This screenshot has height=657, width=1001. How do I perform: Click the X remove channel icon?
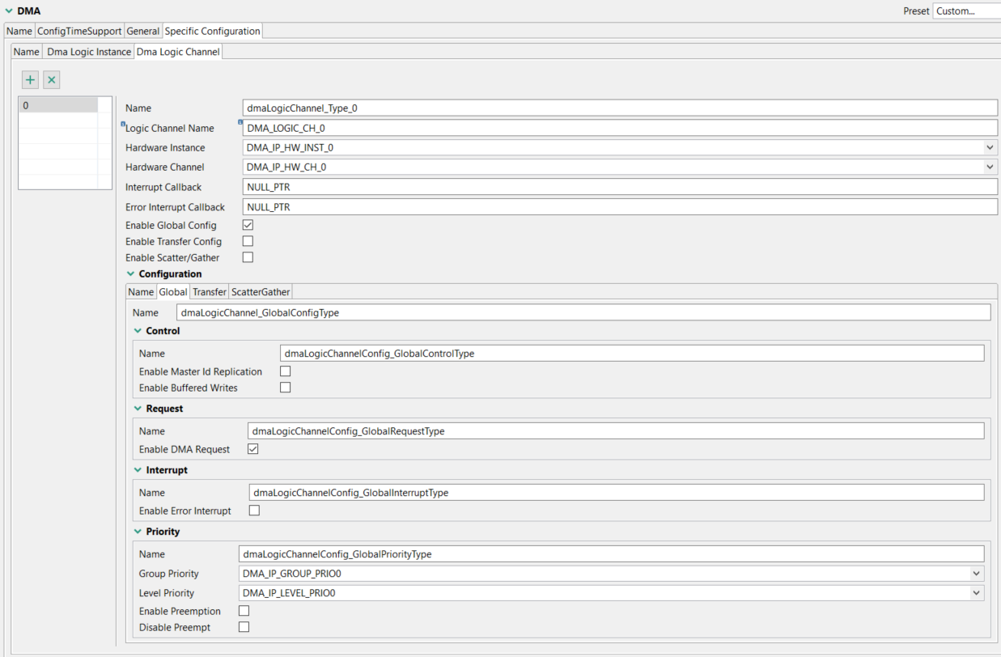52,80
